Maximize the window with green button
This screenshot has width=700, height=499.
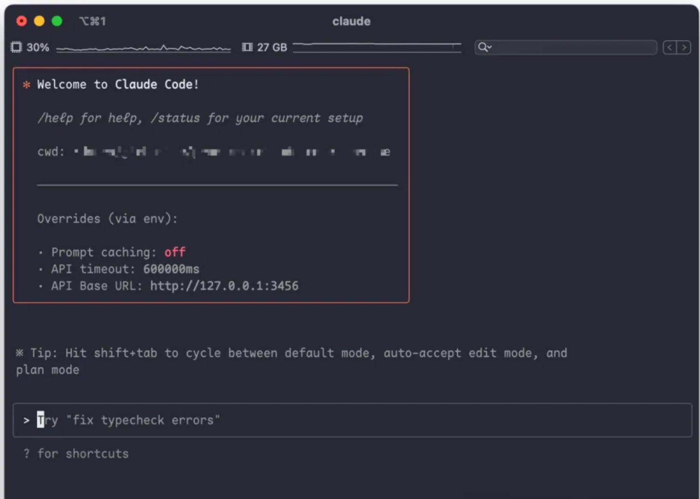pos(57,21)
